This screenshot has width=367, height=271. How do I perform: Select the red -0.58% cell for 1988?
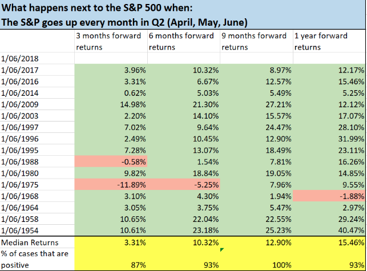111,161
